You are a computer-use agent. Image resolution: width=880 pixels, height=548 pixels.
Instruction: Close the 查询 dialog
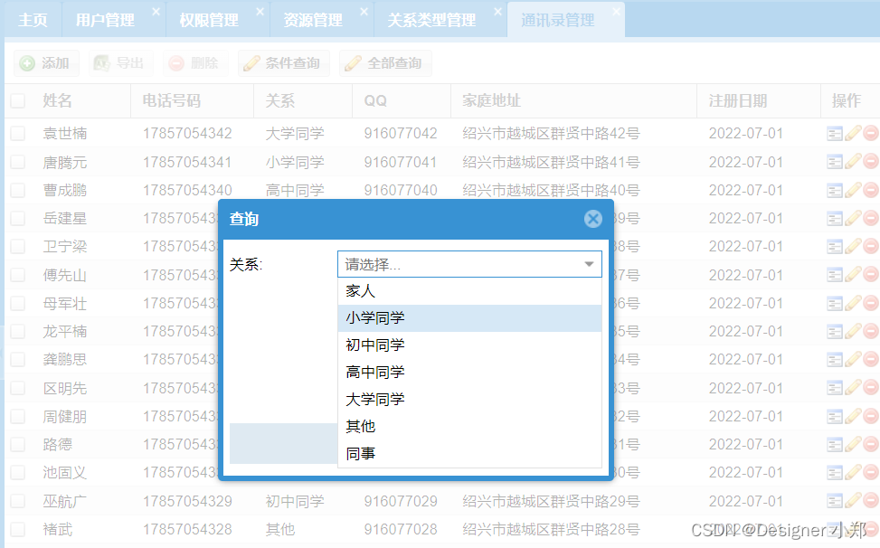pos(593,218)
